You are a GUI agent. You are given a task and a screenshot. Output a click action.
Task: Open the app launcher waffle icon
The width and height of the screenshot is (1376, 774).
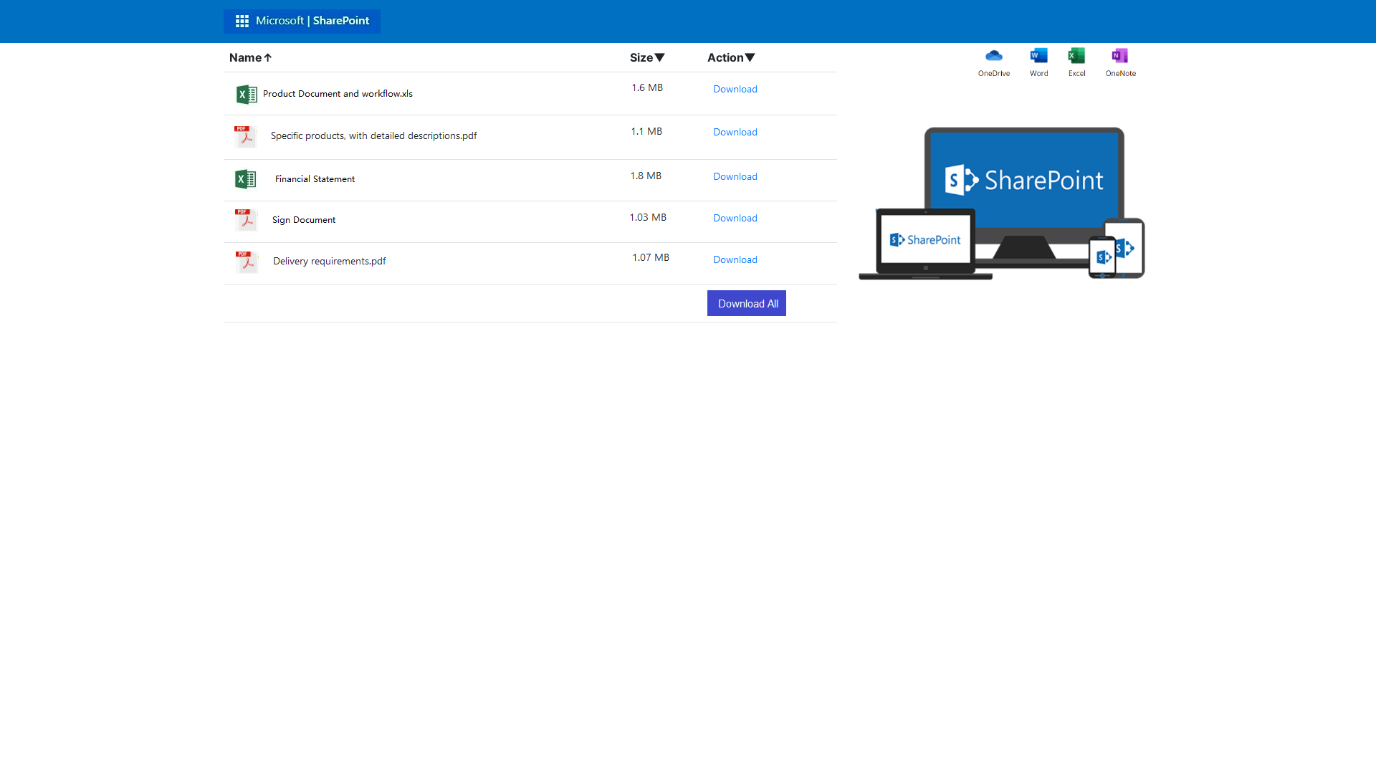(242, 21)
